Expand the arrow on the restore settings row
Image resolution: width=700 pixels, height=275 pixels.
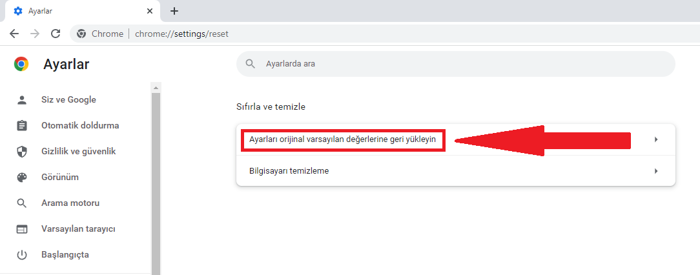[x=656, y=139]
